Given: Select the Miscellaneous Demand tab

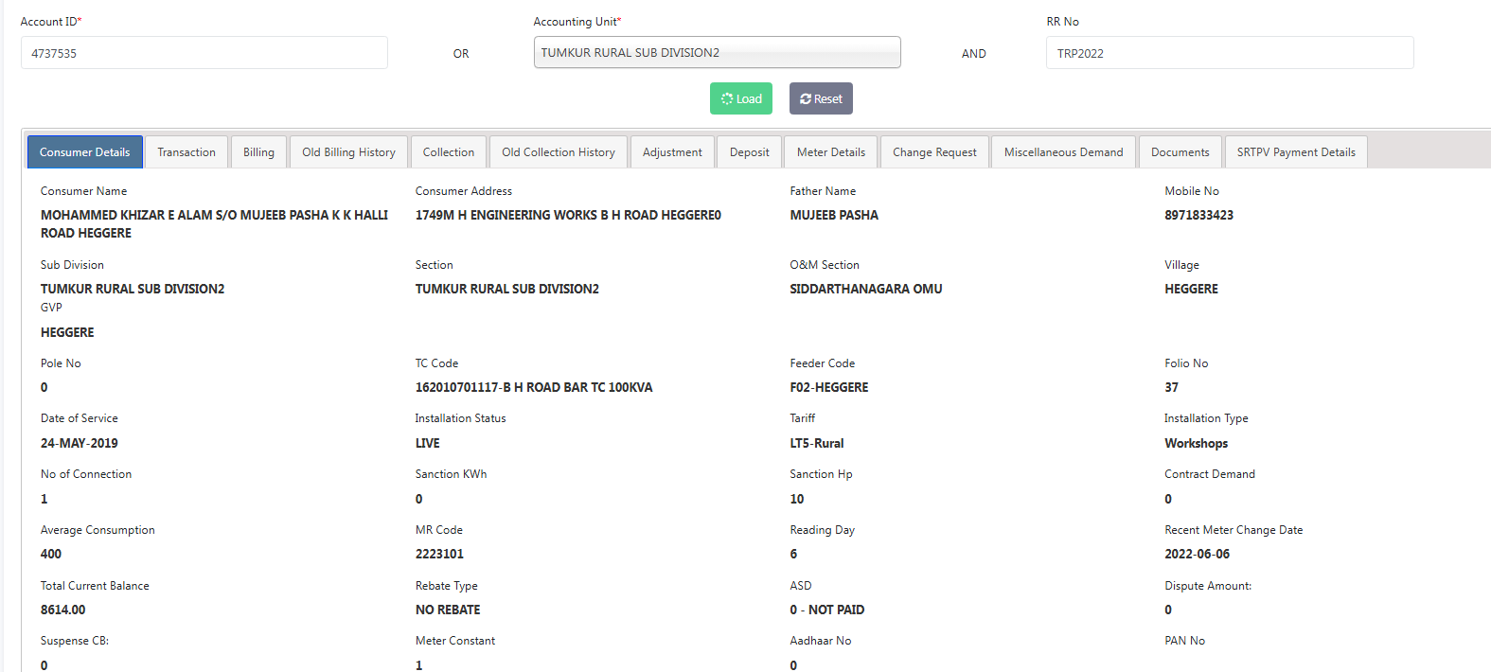Looking at the screenshot, I should pyautogui.click(x=1063, y=152).
